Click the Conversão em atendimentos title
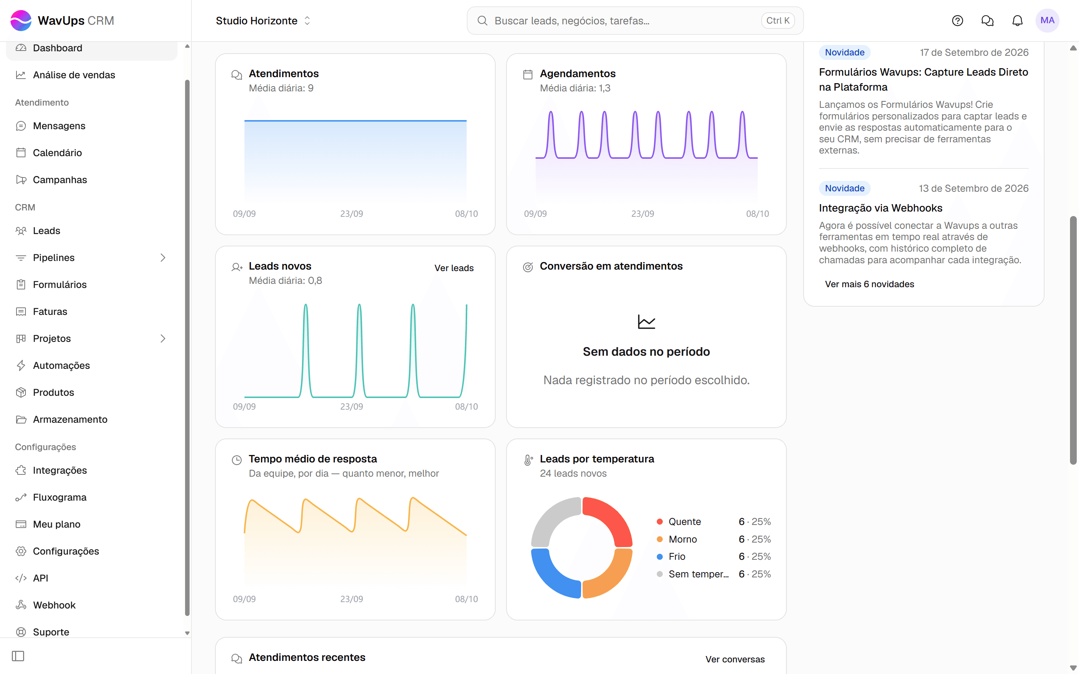 tap(611, 266)
